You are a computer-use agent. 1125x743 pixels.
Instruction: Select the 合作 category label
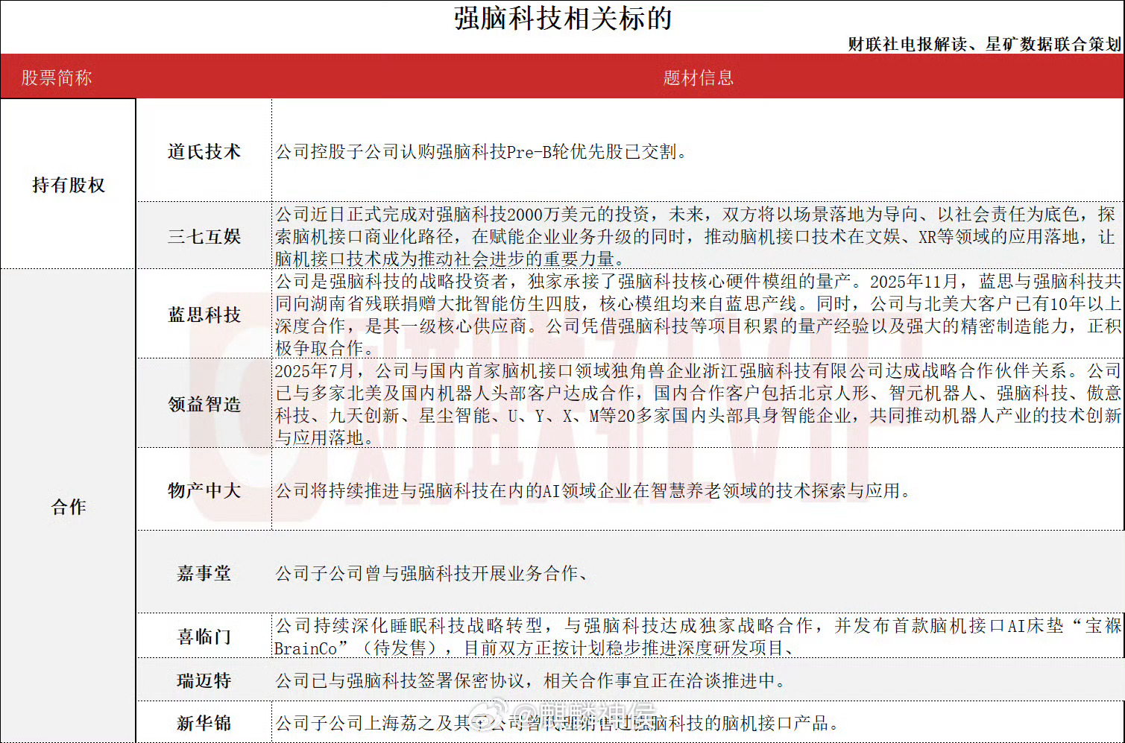point(68,508)
